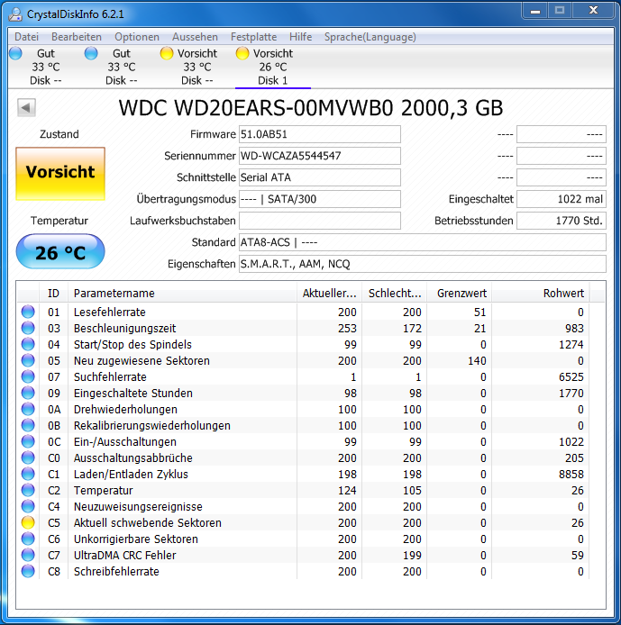Screen dimensions: 621x625
Task: Click the ID column header
Action: pos(53,294)
